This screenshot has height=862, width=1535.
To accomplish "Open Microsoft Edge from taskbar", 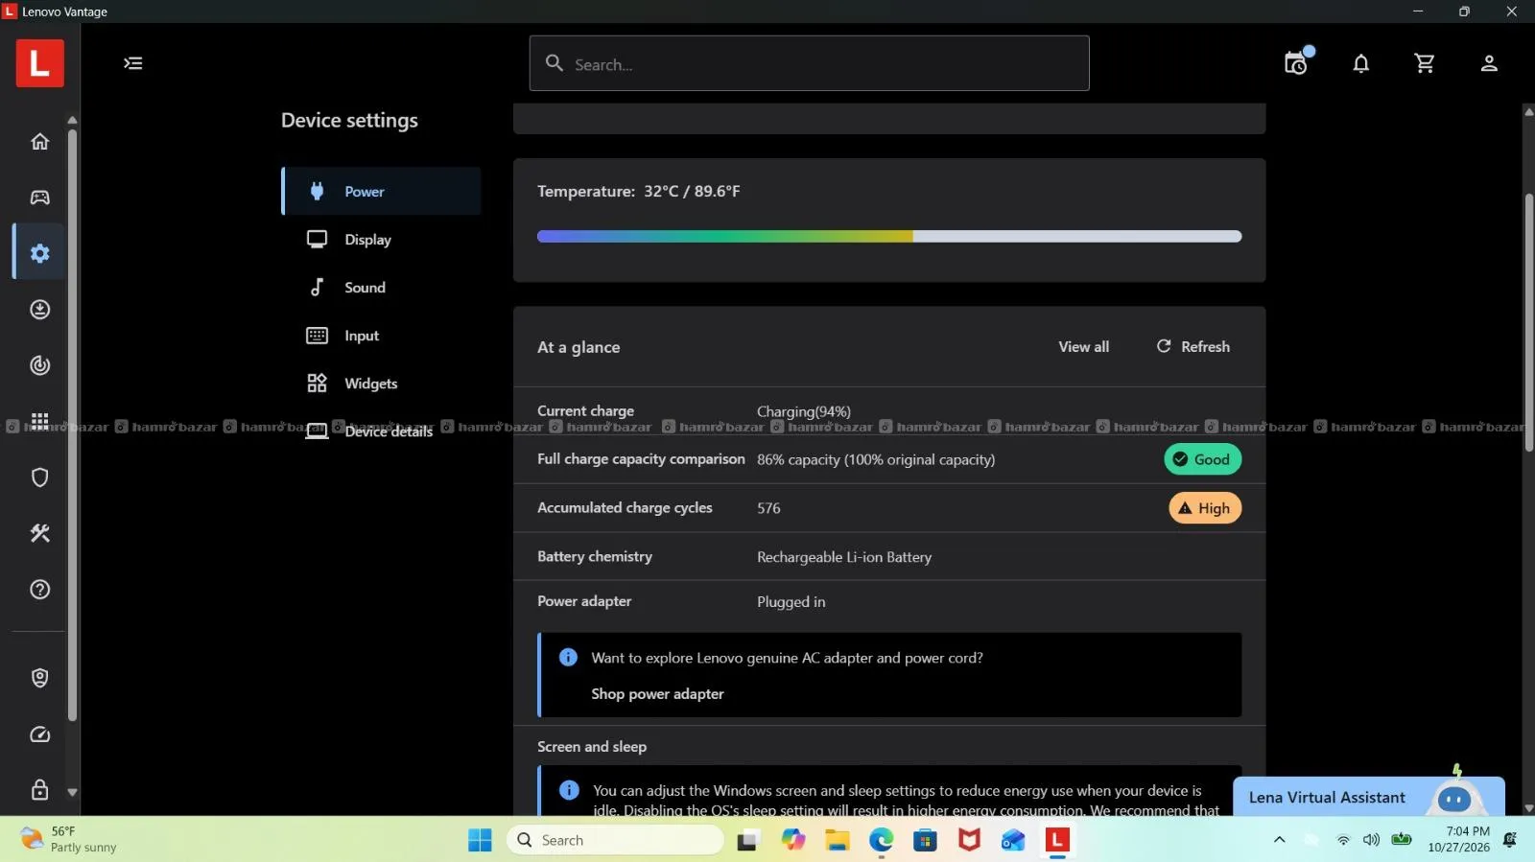I will pos(881,840).
